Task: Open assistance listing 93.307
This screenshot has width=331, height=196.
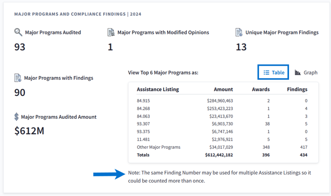Action: pyautogui.click(x=143, y=124)
